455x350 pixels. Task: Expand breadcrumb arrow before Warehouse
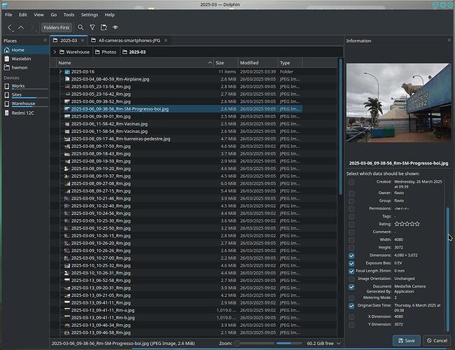tap(55, 52)
